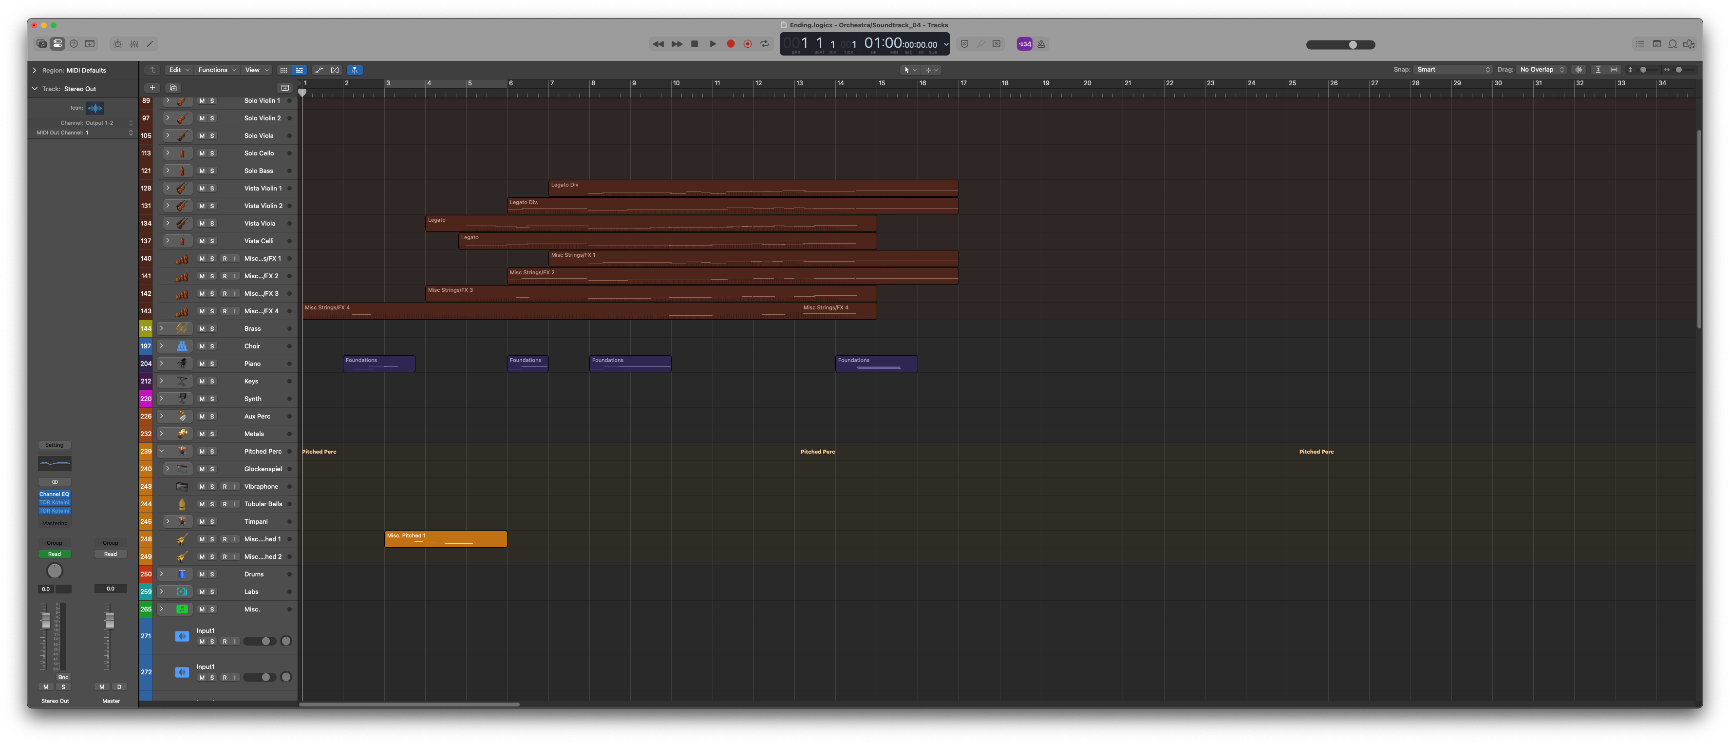
Task: Solo the Vista Viola track
Action: 212,223
